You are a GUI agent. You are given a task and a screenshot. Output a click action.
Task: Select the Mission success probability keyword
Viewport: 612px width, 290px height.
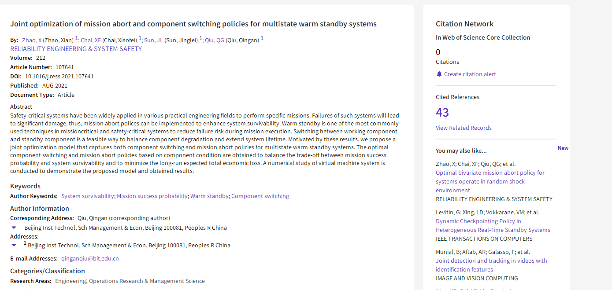pyautogui.click(x=152, y=196)
